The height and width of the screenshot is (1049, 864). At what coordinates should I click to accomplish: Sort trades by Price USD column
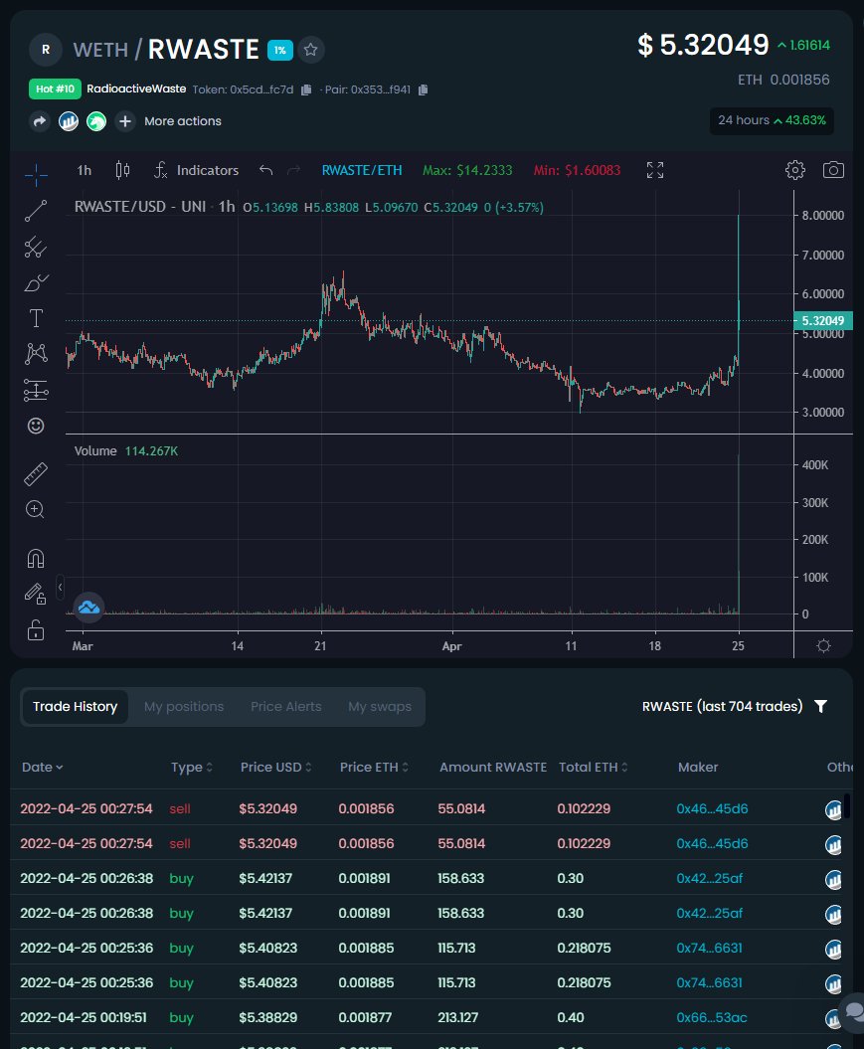pyautogui.click(x=276, y=768)
